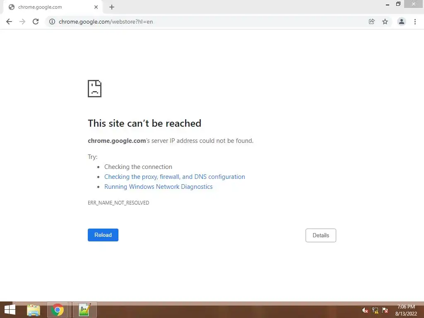Viewport: 424px width, 318px height.
Task: Share this page icon in address bar
Action: click(371, 22)
